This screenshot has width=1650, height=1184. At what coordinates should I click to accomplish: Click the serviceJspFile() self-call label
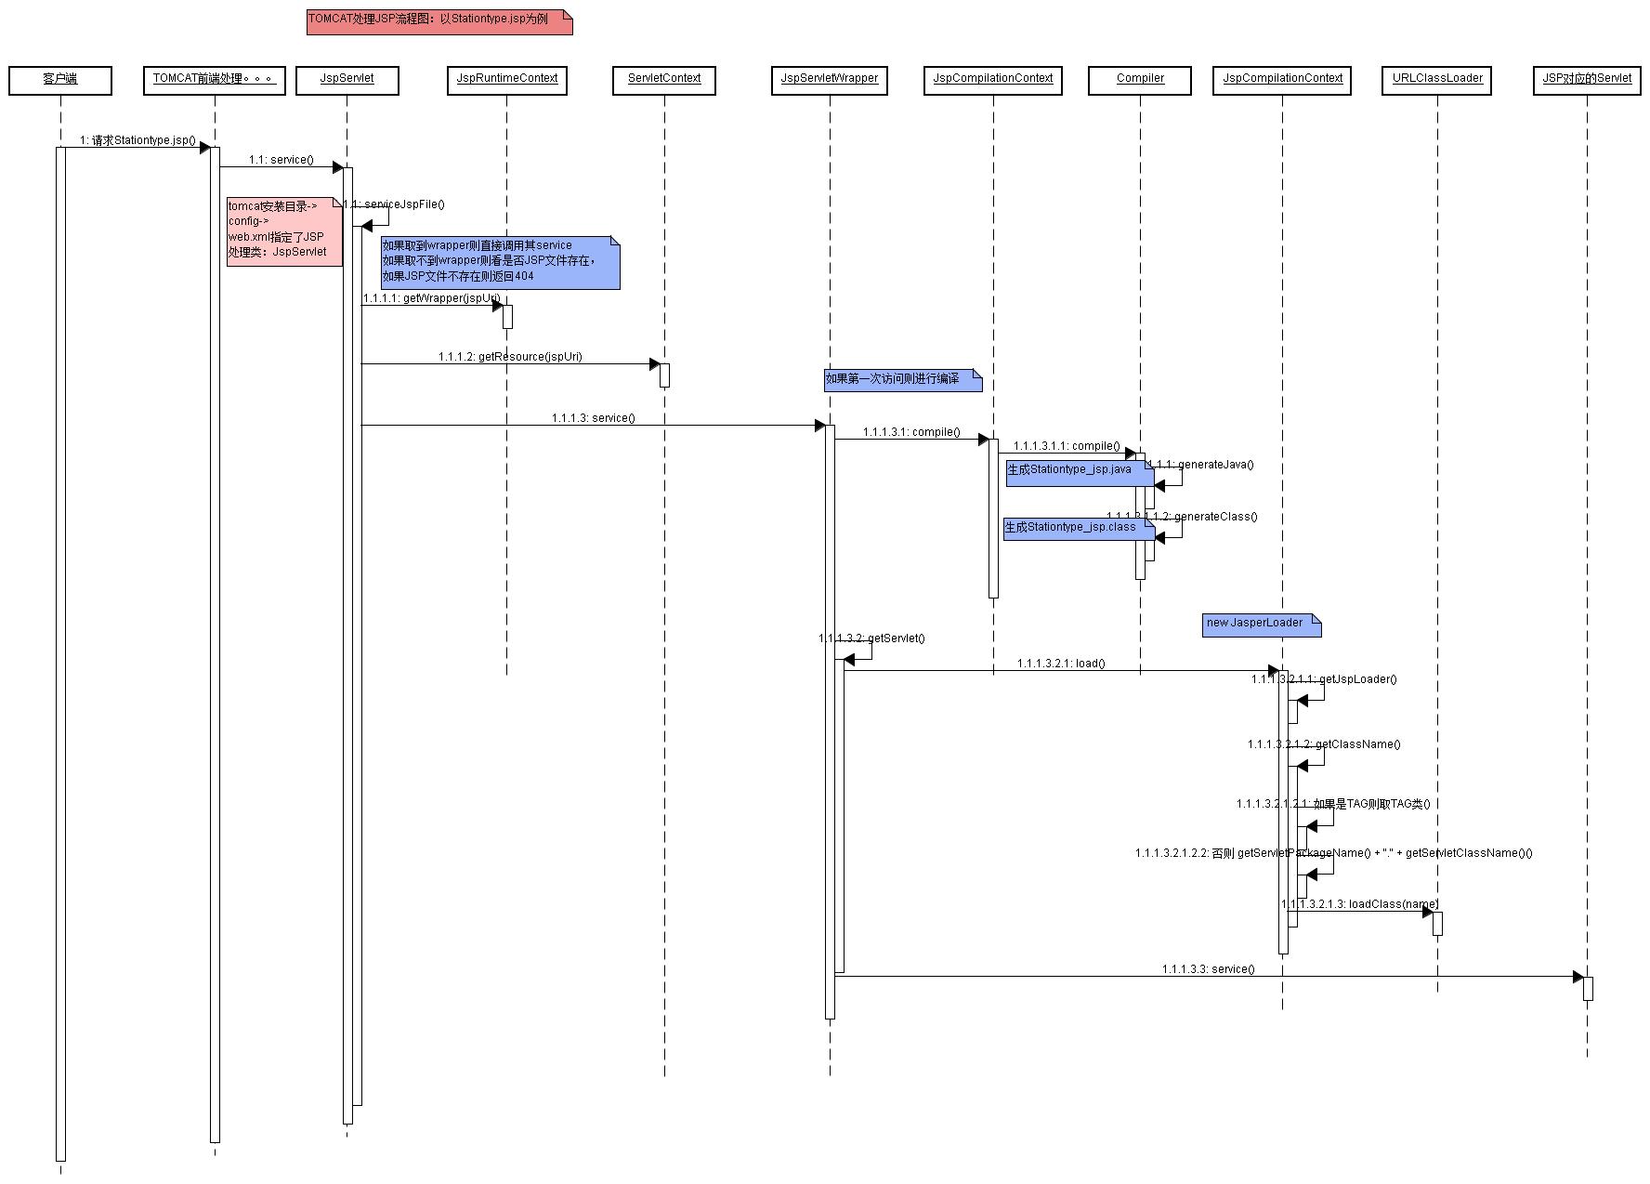(394, 204)
